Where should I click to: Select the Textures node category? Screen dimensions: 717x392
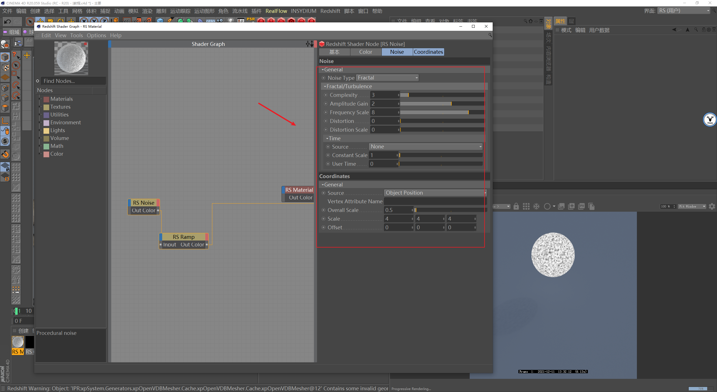point(60,107)
